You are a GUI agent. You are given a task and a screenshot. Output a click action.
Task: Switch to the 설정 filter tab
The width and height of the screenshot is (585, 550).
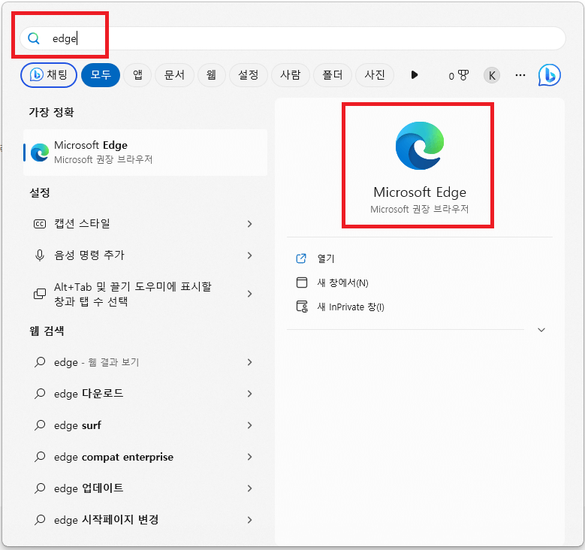click(248, 75)
